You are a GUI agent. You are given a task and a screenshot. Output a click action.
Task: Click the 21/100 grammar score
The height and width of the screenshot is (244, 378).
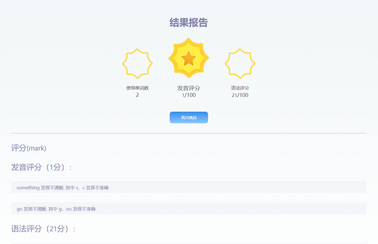[240, 95]
